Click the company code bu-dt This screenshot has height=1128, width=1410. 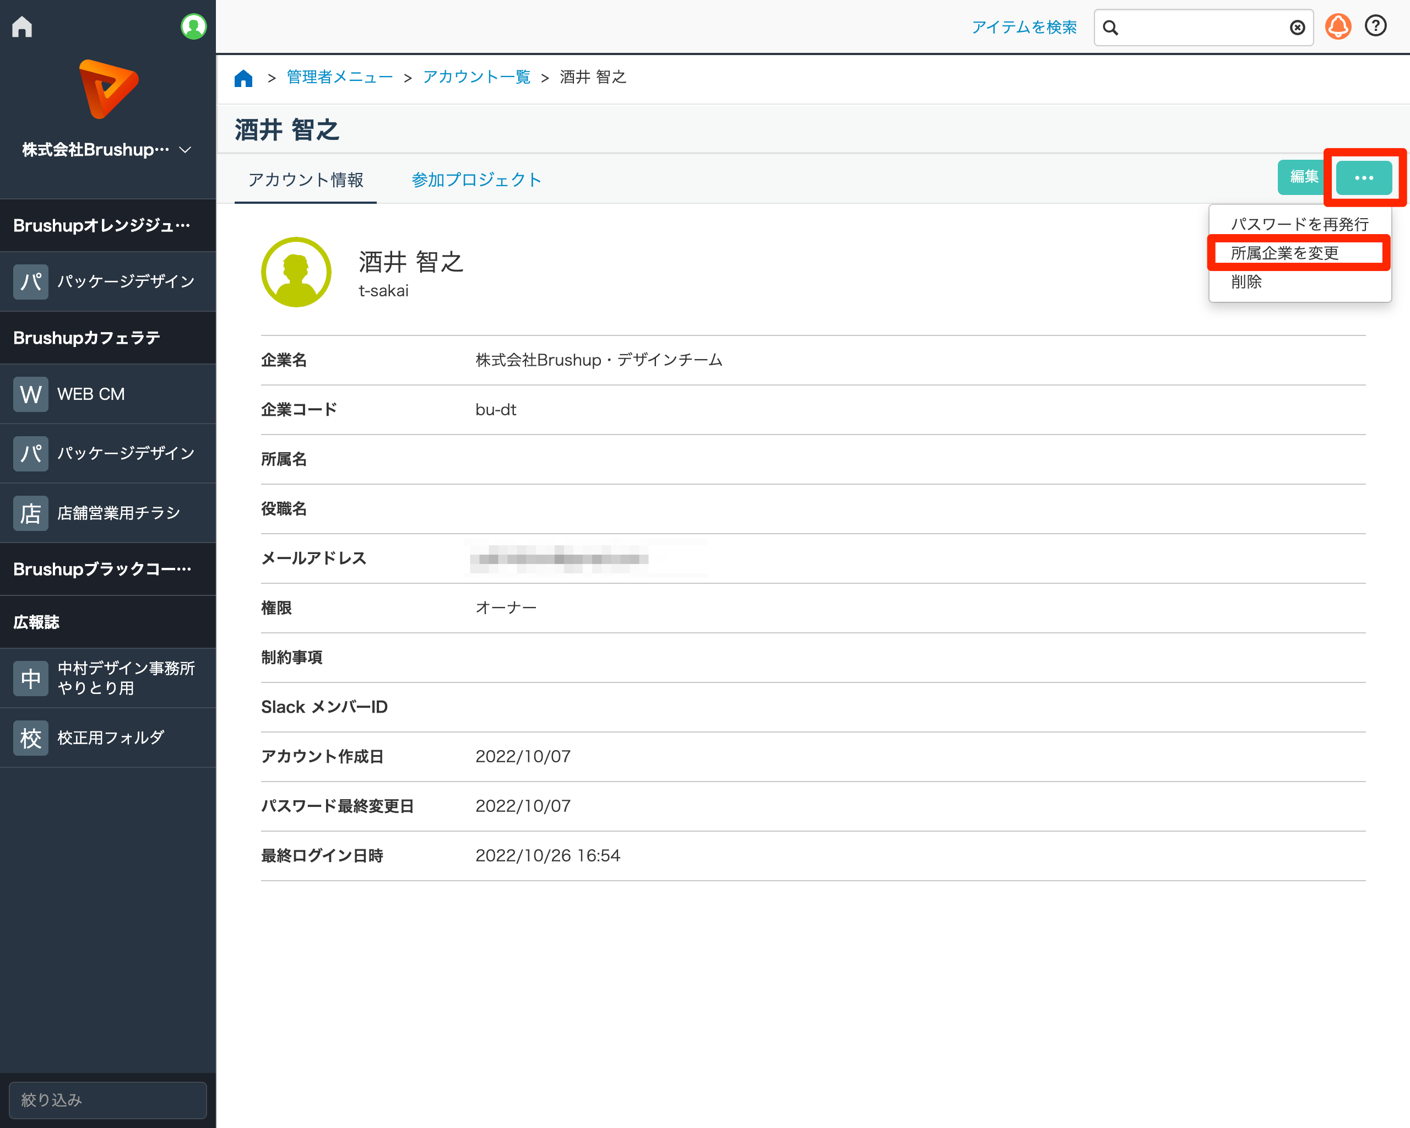click(496, 410)
